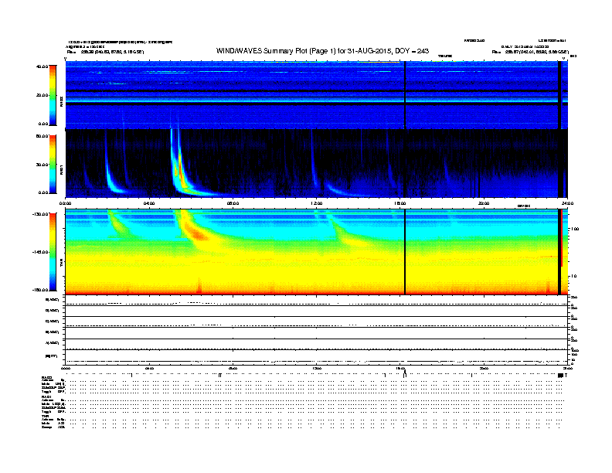Click the 12:00 tick label under the RAD1 panel

[316, 203]
